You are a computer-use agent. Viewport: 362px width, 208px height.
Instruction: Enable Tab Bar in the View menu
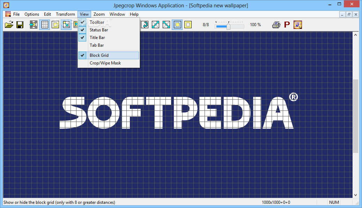(109, 45)
